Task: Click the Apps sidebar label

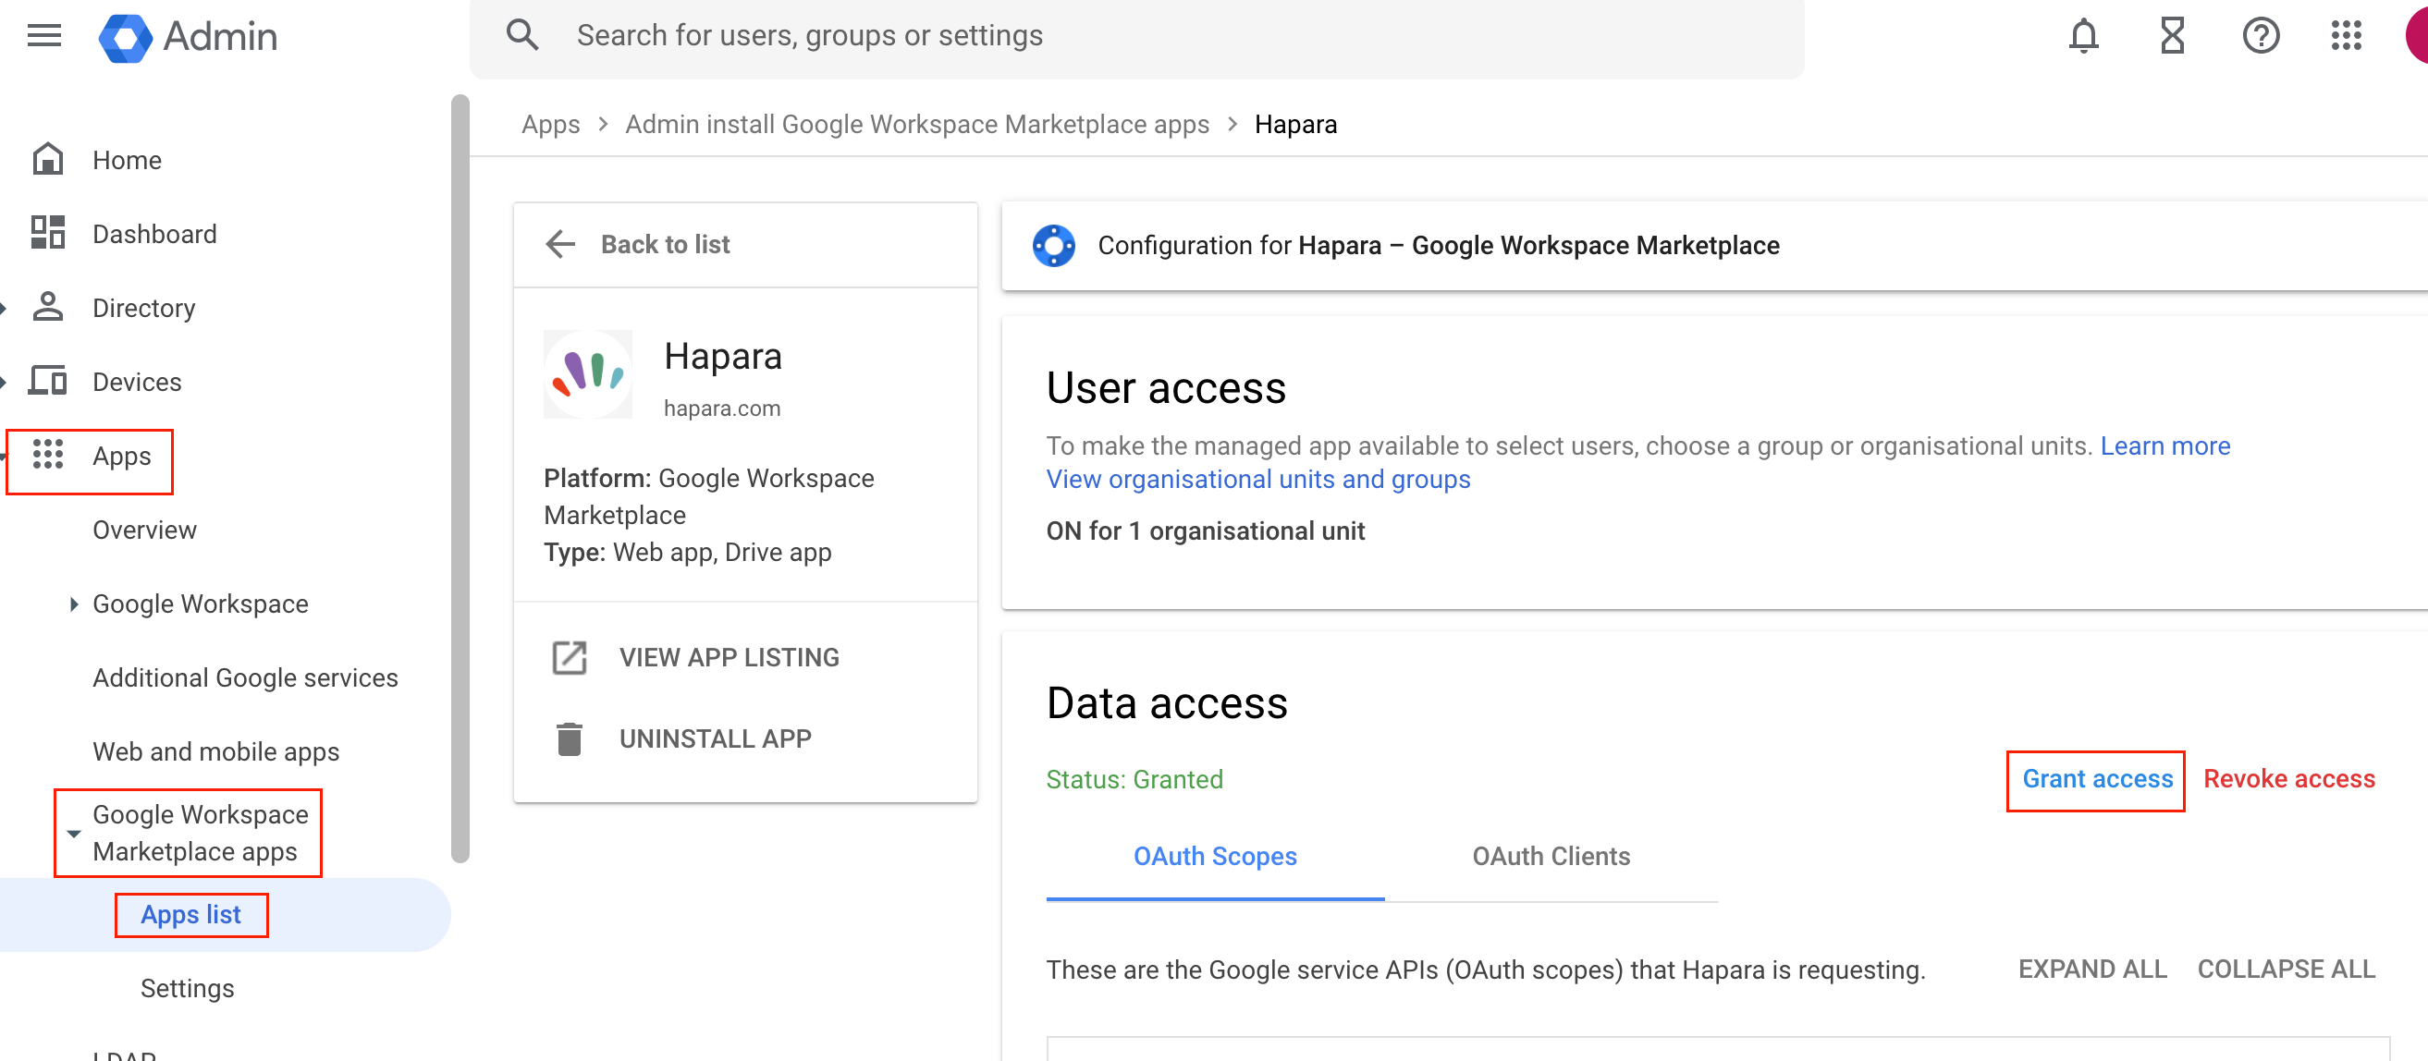Action: click(122, 455)
